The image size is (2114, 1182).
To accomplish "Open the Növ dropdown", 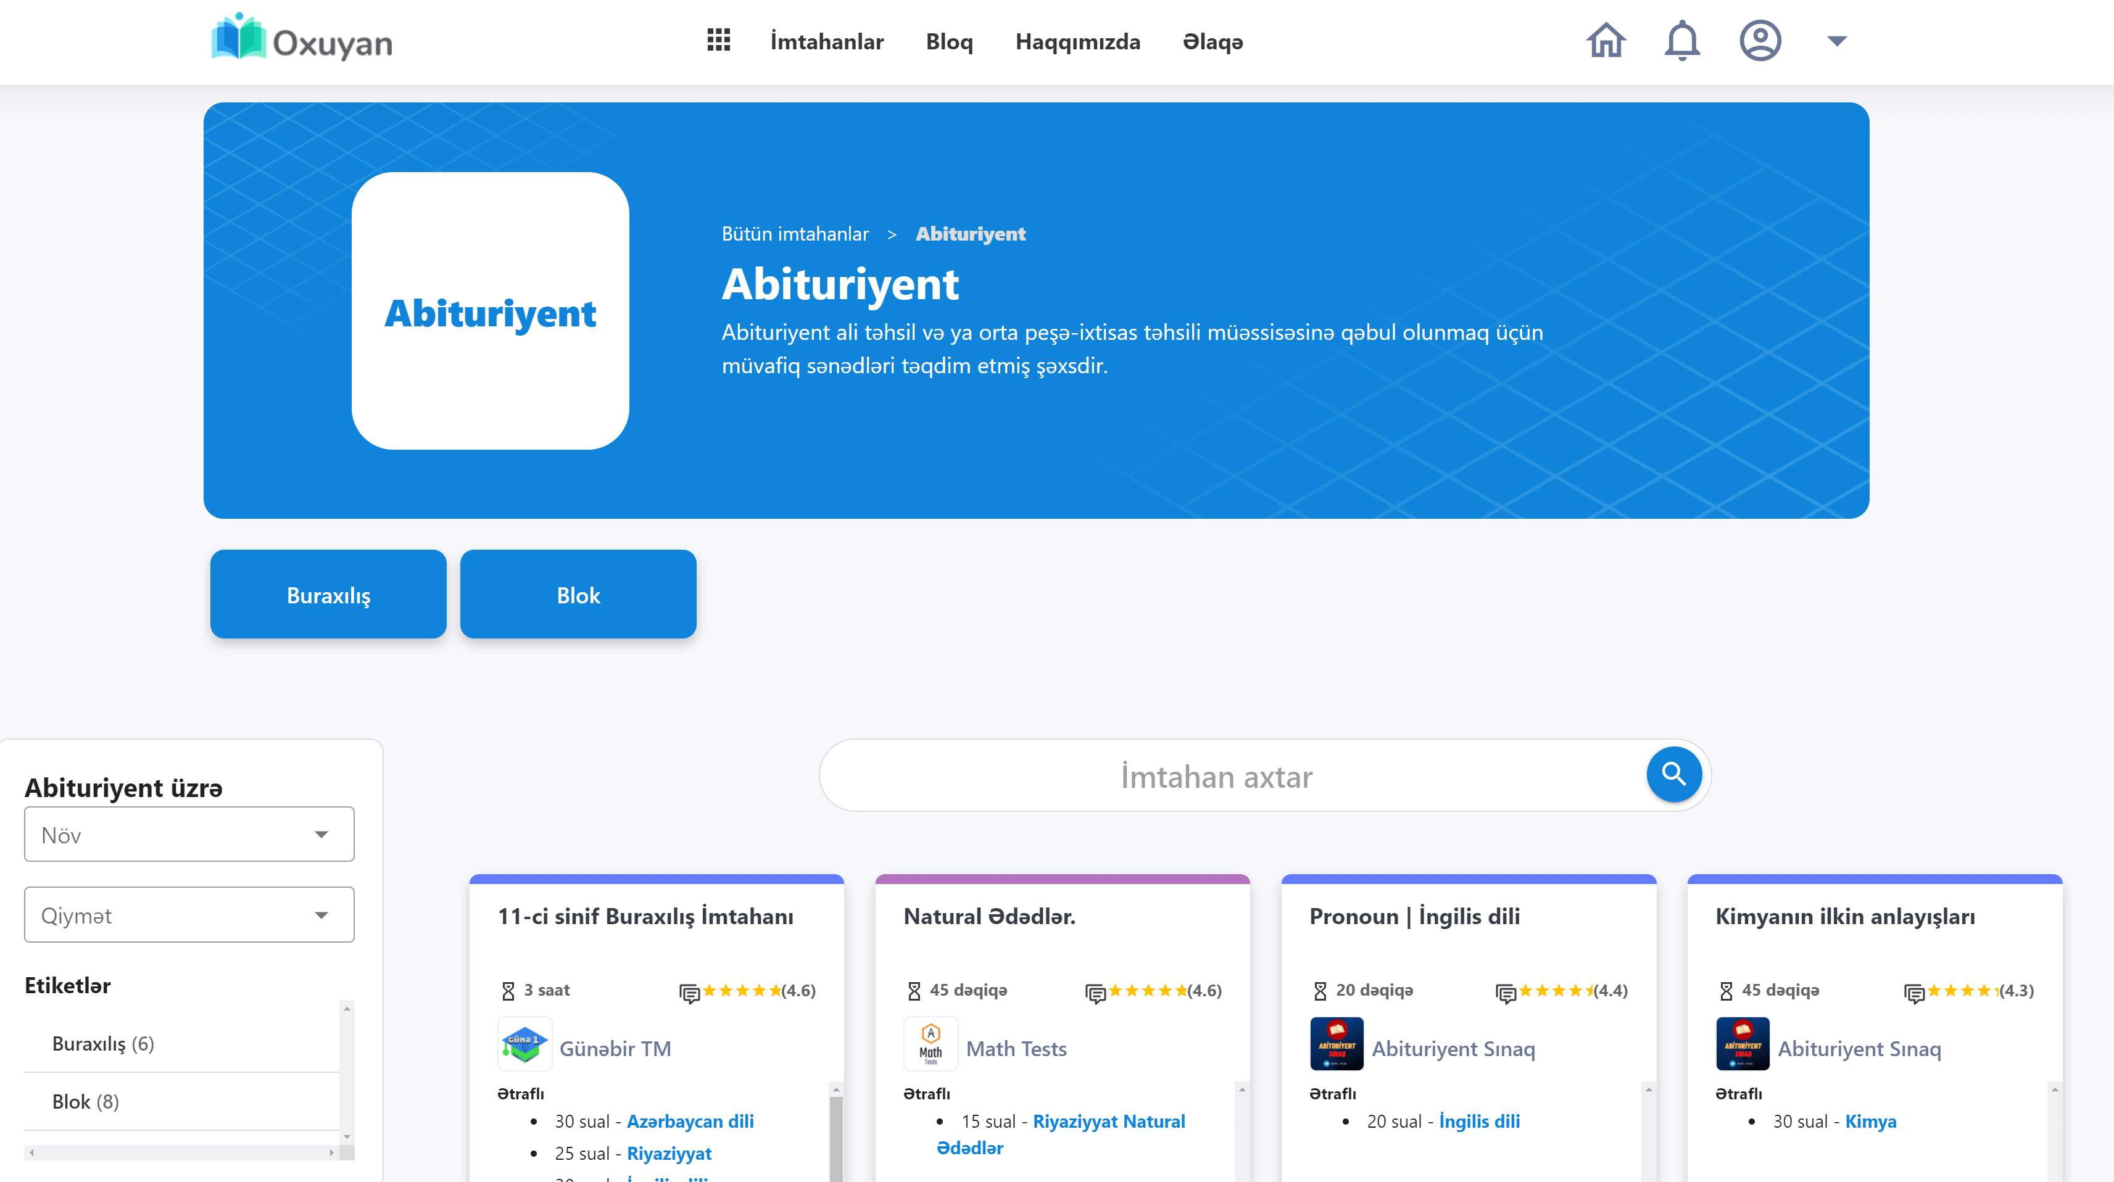I will pos(189,834).
